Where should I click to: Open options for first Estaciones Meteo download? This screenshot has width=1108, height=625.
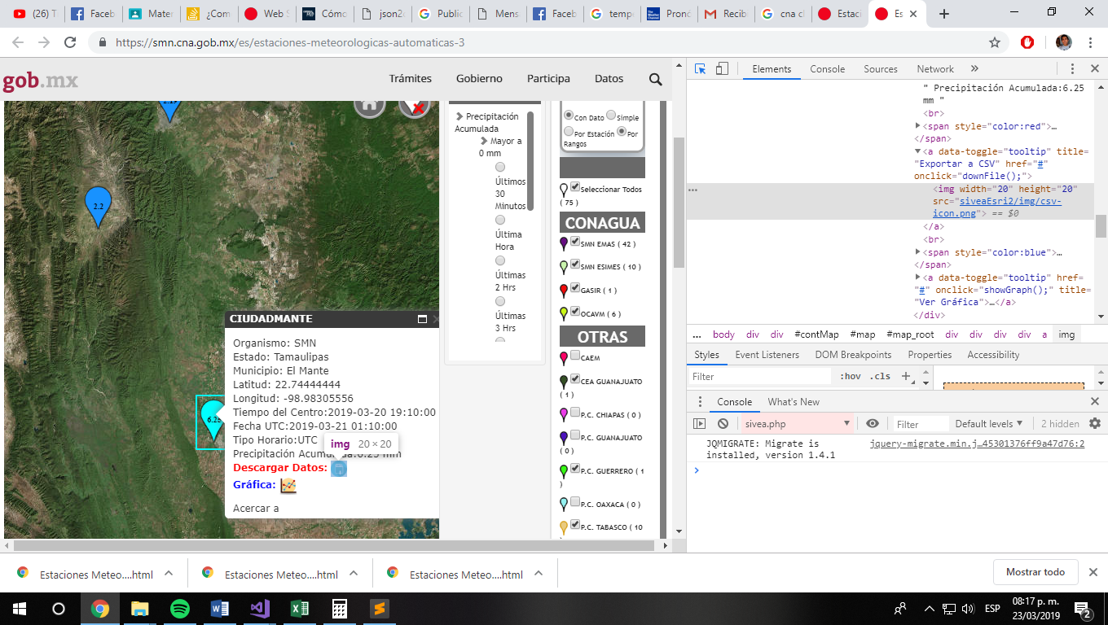(169, 574)
